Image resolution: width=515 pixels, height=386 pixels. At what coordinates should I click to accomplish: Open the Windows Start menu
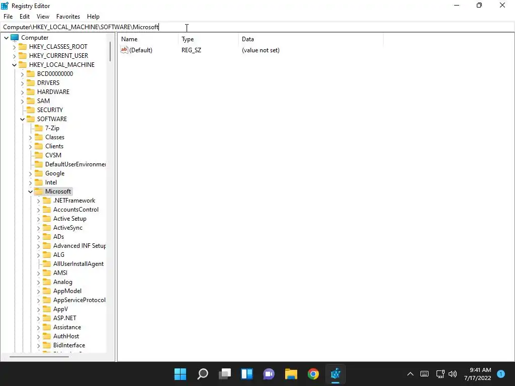(x=181, y=374)
